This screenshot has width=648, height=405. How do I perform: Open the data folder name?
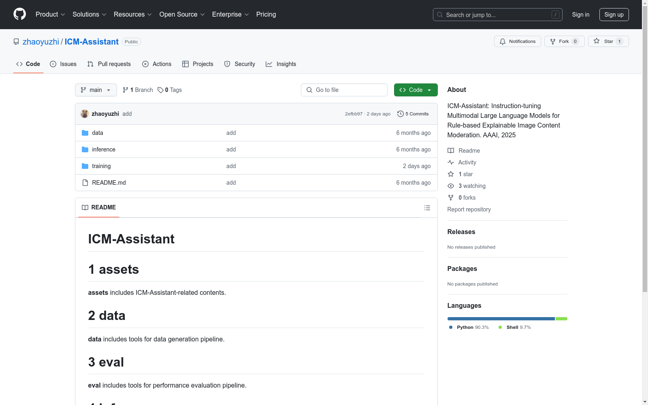(x=98, y=133)
